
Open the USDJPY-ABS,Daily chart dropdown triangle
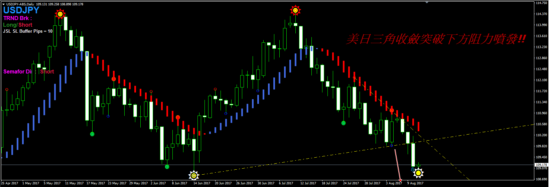pyautogui.click(x=3, y=4)
